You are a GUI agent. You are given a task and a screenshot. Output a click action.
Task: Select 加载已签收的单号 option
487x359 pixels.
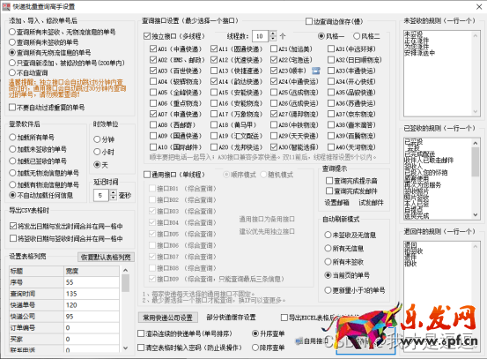(x=38, y=161)
